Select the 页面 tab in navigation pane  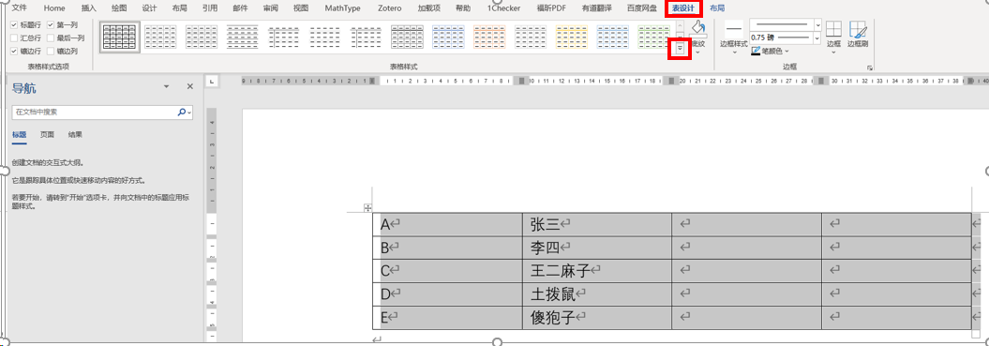[47, 134]
